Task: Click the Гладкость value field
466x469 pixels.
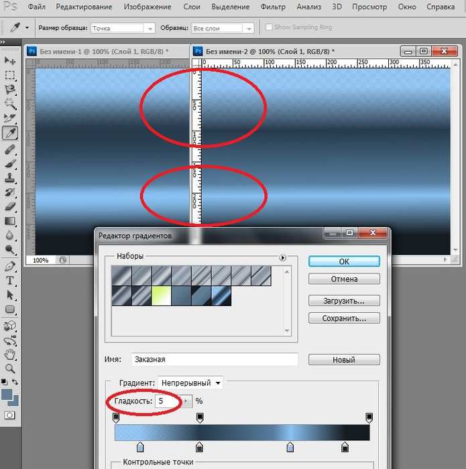Action: [168, 401]
